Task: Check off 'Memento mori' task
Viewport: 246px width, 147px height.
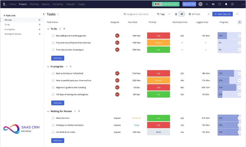Action: pos(53,118)
